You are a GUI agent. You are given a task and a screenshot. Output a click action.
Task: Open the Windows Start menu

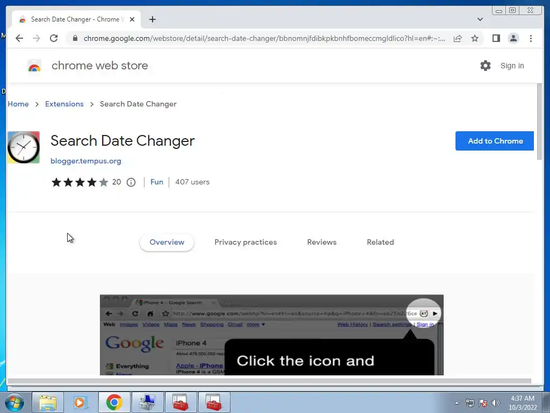click(14, 402)
